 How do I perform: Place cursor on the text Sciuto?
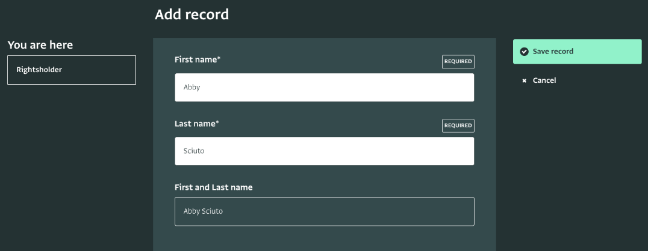coord(194,151)
